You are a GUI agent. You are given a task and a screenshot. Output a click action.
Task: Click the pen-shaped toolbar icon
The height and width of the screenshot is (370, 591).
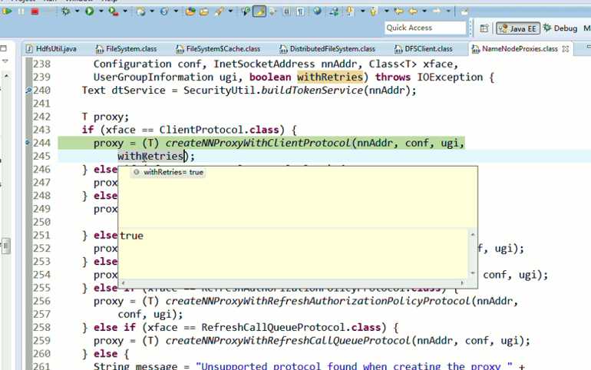coord(219,12)
